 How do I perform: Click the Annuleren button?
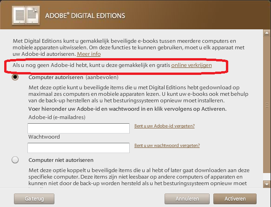(187, 199)
